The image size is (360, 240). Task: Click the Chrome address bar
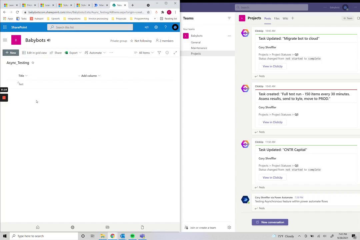point(86,12)
